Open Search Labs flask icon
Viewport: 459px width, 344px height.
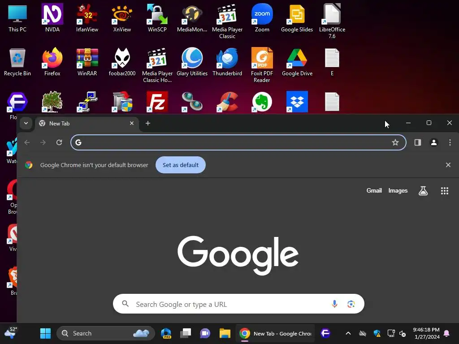pyautogui.click(x=423, y=191)
